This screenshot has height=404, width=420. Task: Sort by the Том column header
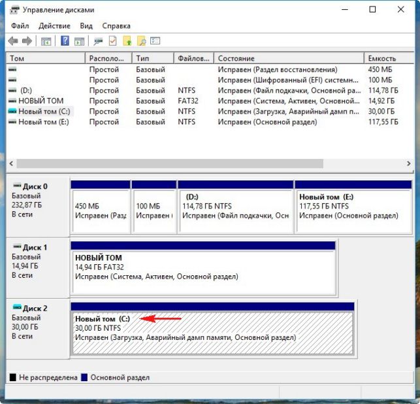[45, 58]
